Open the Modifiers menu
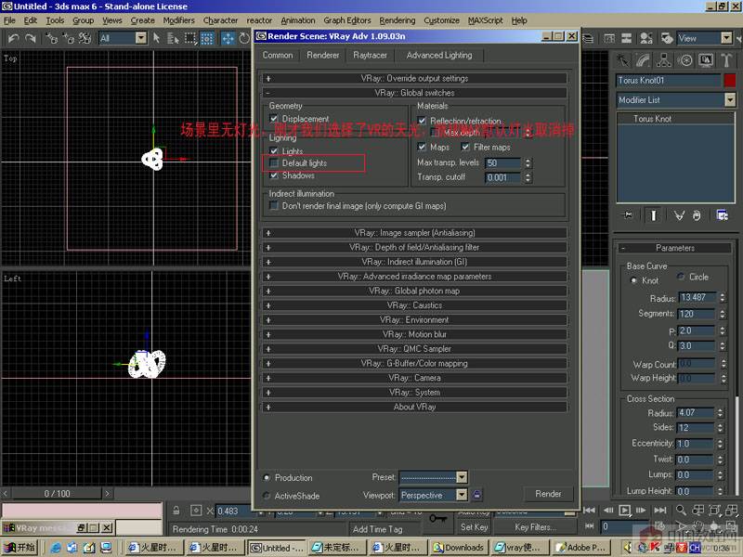The image size is (743, 557). pyautogui.click(x=178, y=20)
